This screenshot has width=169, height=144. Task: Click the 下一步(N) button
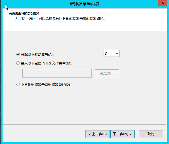(x=123, y=134)
